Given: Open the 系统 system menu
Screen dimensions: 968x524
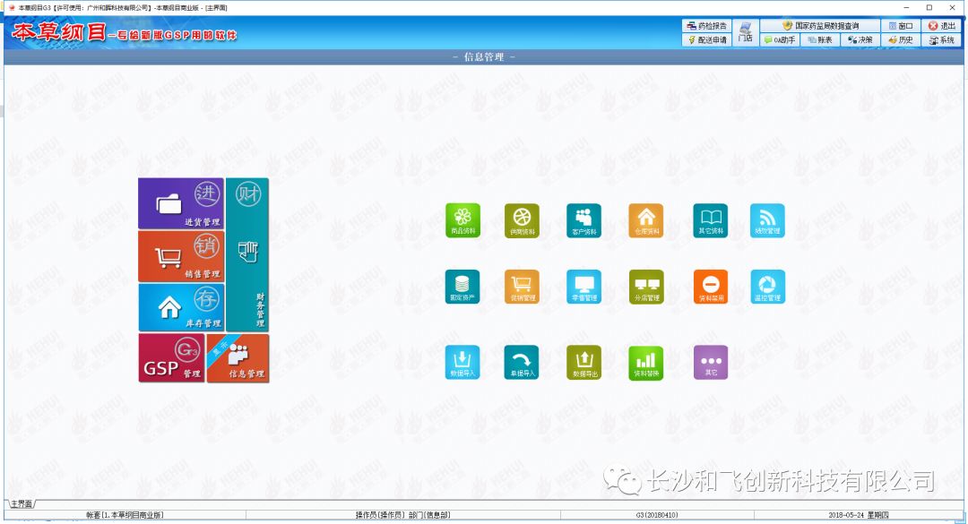Looking at the screenshot, I should [x=941, y=39].
